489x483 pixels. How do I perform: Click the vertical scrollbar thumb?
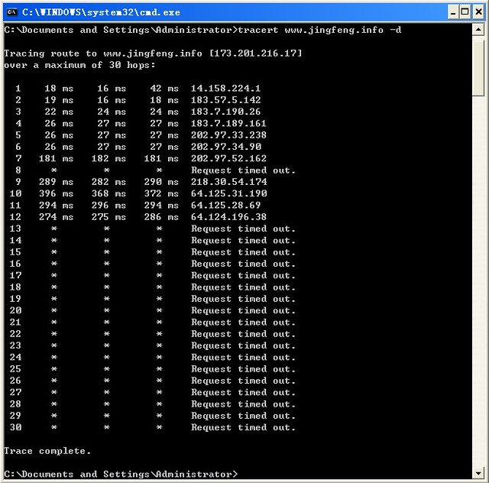click(478, 68)
